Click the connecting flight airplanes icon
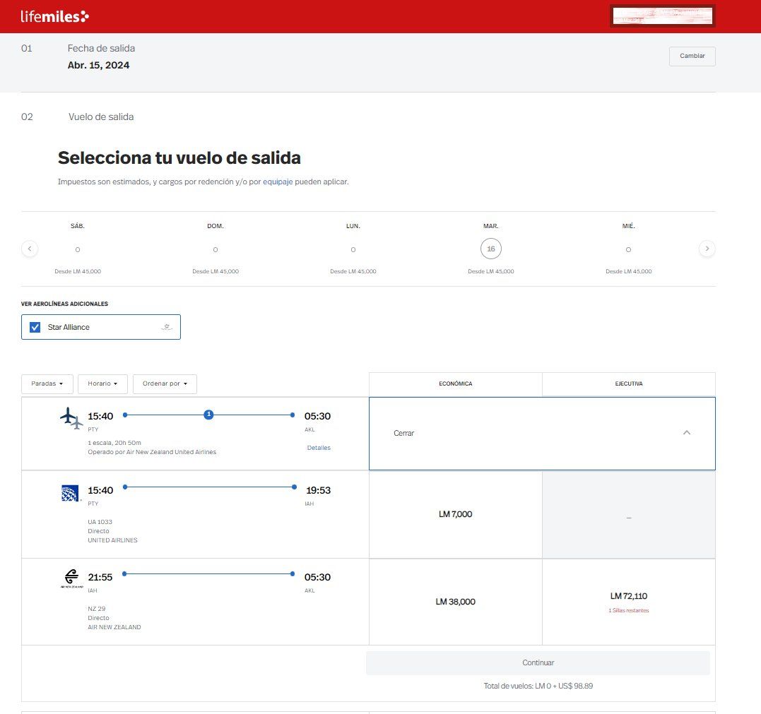The image size is (761, 714). (71, 418)
